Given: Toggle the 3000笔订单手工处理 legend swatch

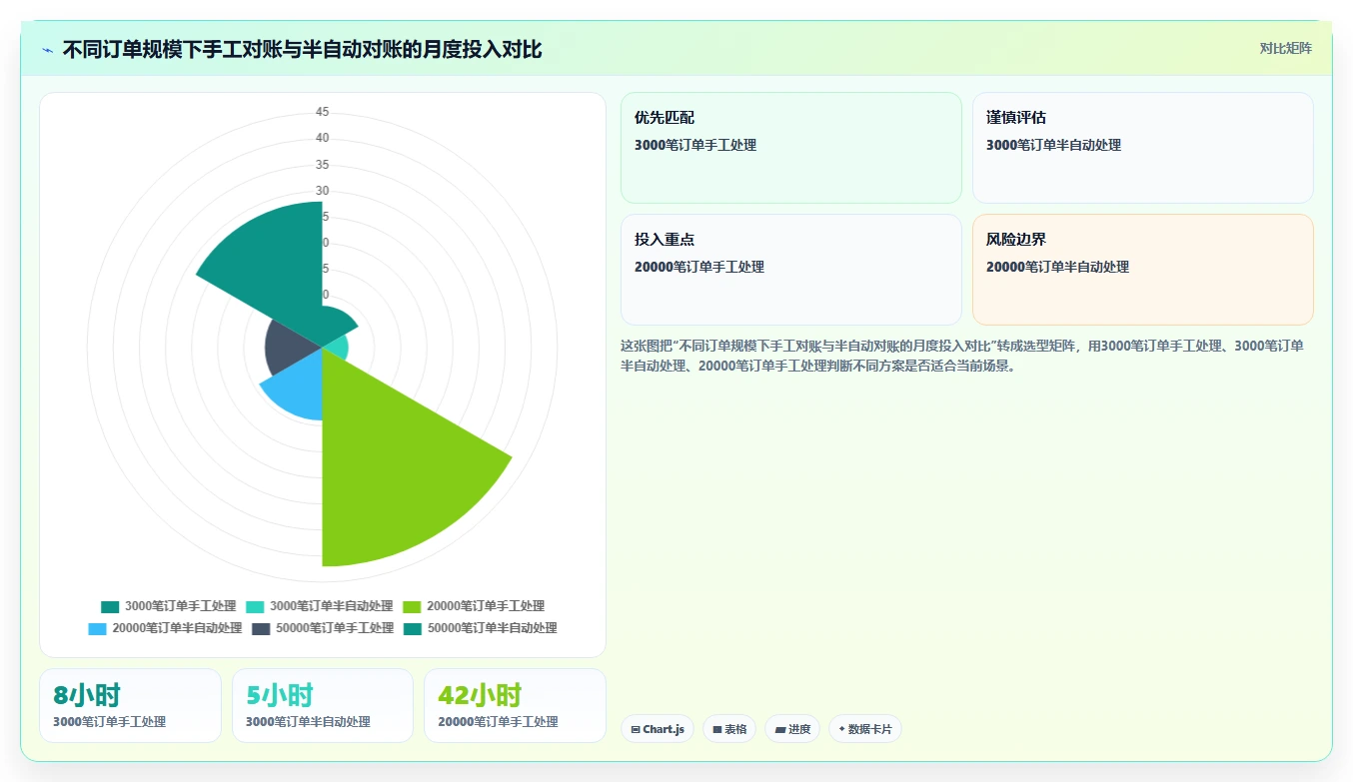Looking at the screenshot, I should [x=110, y=606].
